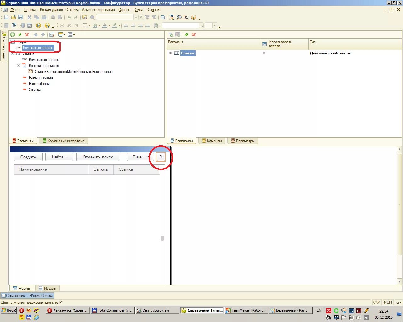Expand the Список attribute row plus sign
The image size is (403, 322).
pos(170,53)
